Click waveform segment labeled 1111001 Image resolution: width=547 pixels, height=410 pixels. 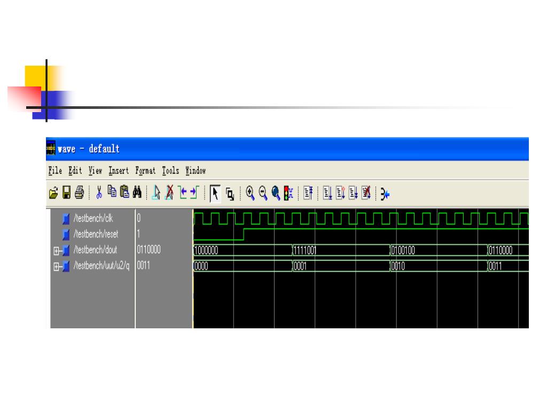click(341, 250)
